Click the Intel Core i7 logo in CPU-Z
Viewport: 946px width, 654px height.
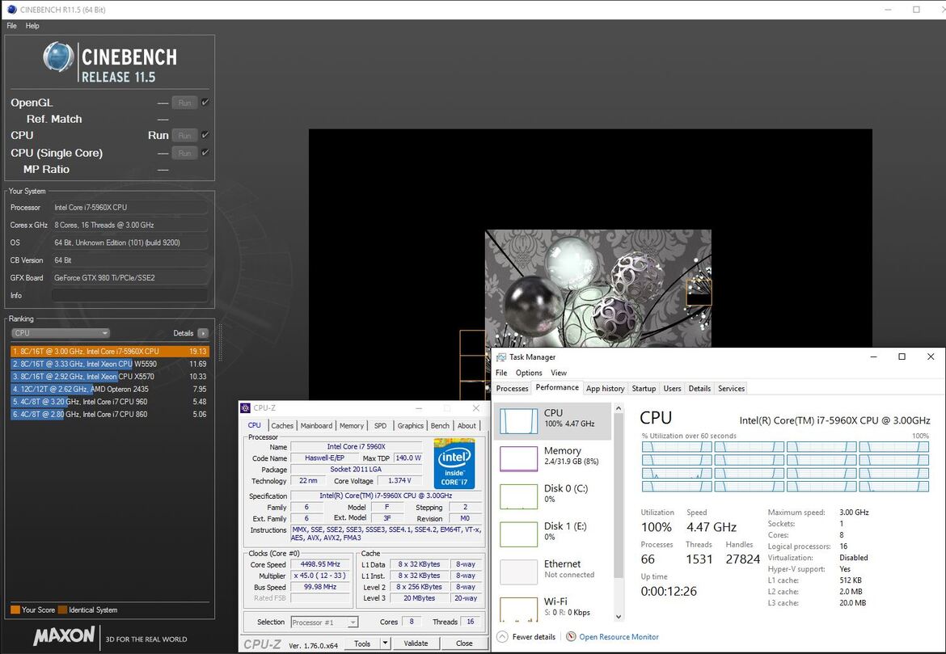tap(454, 463)
